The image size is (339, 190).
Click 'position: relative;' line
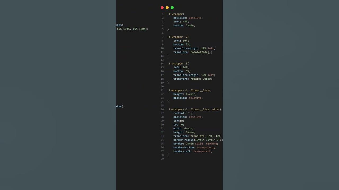pyautogui.click(x=188, y=98)
